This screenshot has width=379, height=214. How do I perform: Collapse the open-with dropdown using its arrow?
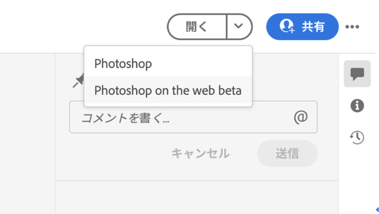(x=239, y=26)
